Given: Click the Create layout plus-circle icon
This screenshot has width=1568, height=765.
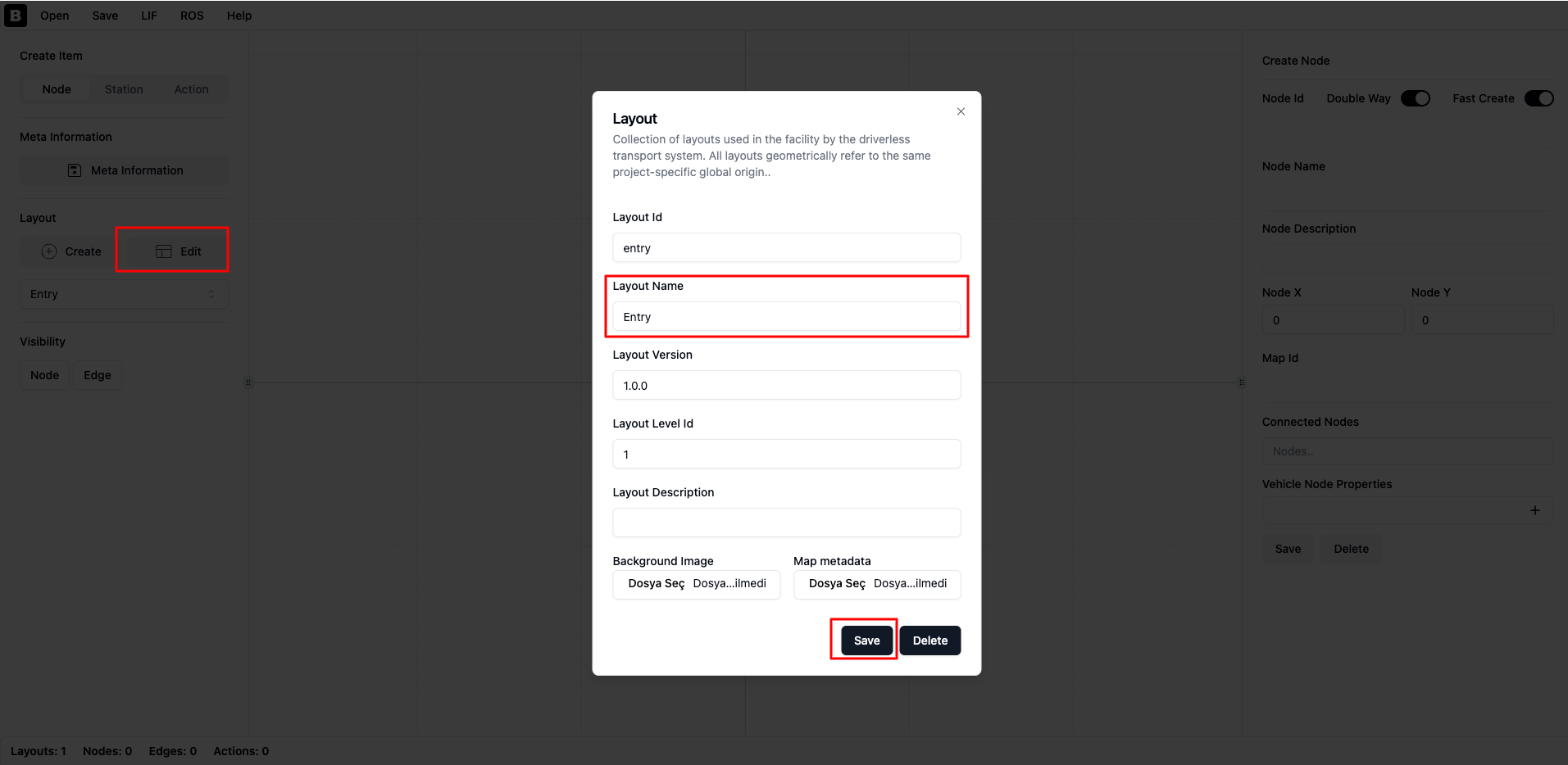Looking at the screenshot, I should [49, 251].
